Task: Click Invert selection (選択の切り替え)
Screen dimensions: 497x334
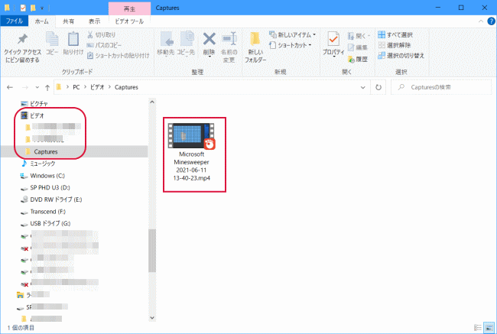Action: coord(401,56)
